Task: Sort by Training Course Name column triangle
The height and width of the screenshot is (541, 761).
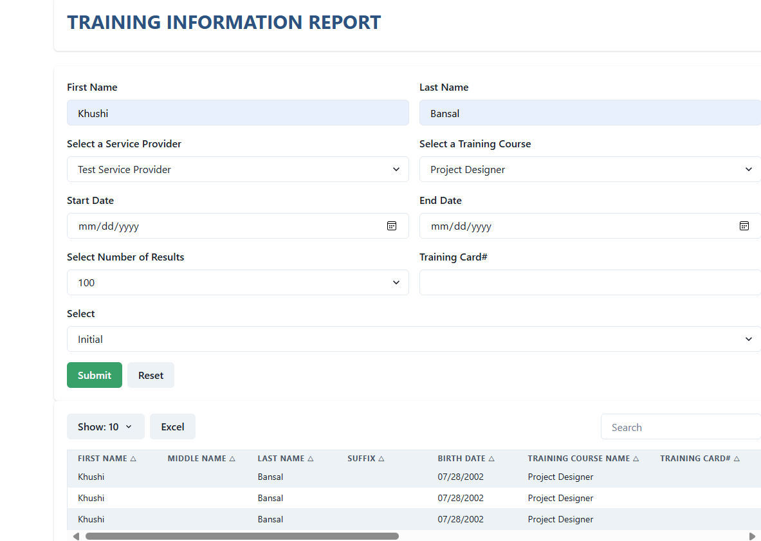Action: (x=636, y=459)
